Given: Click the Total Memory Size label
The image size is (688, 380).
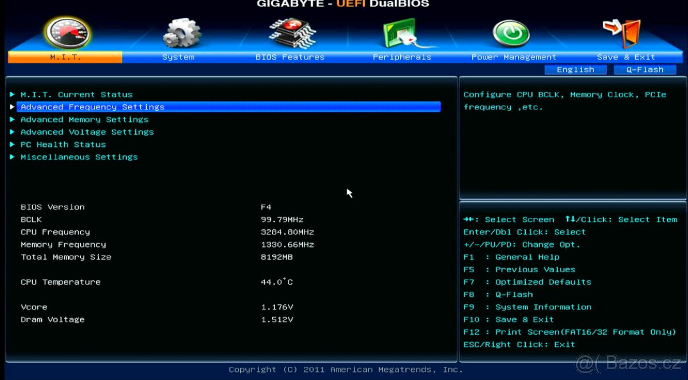Looking at the screenshot, I should tap(66, 257).
